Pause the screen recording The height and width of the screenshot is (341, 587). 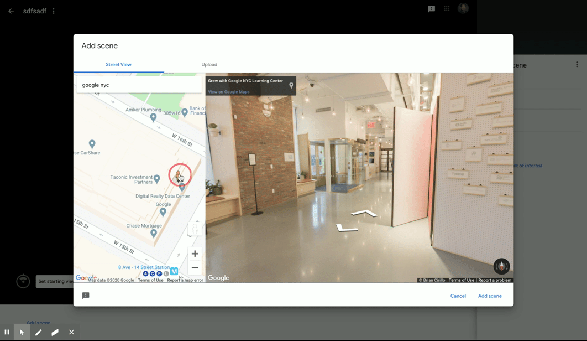pyautogui.click(x=7, y=332)
